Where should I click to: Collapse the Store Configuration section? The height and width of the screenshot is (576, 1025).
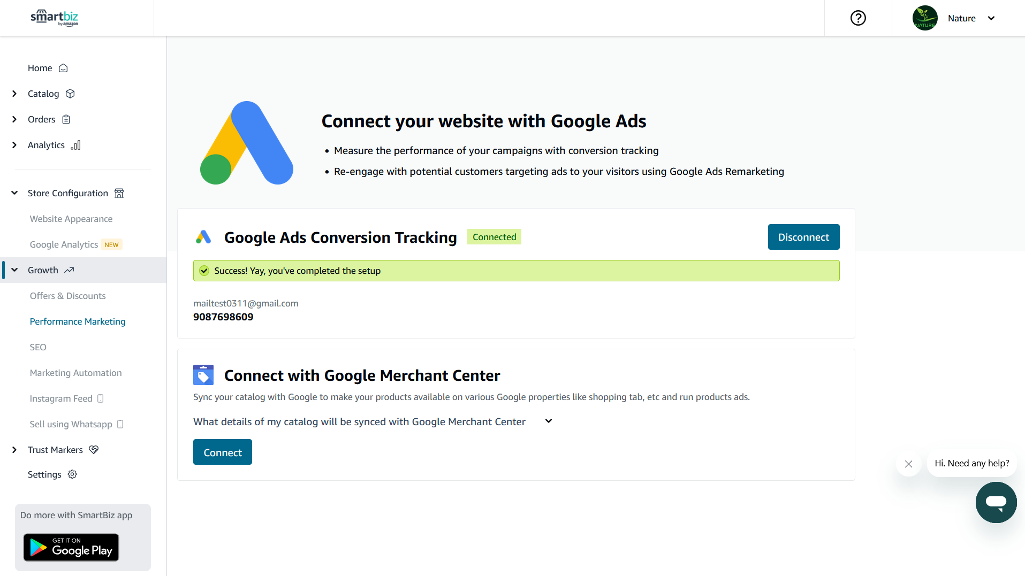[x=14, y=193]
